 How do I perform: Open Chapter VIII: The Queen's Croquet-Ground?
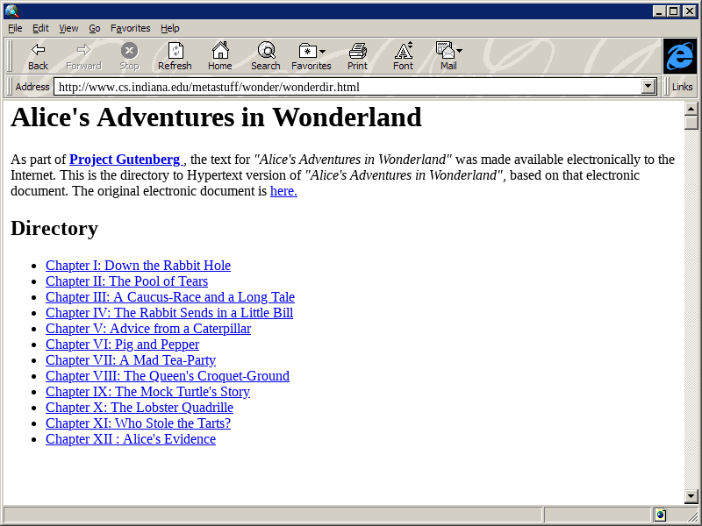tap(168, 376)
